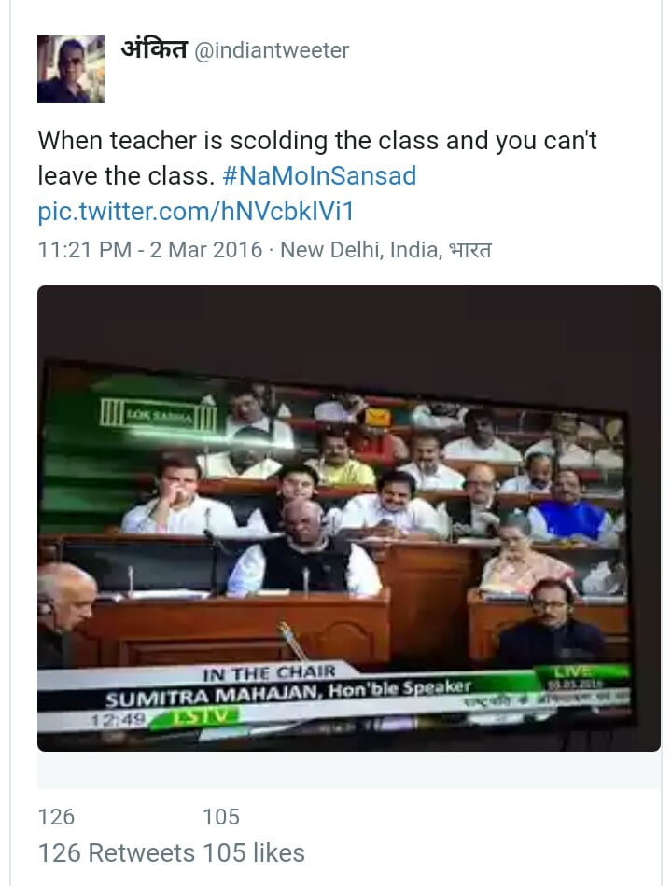Screen dimensions: 672x886
Task: Click the display name अंकित
Action: [x=154, y=49]
